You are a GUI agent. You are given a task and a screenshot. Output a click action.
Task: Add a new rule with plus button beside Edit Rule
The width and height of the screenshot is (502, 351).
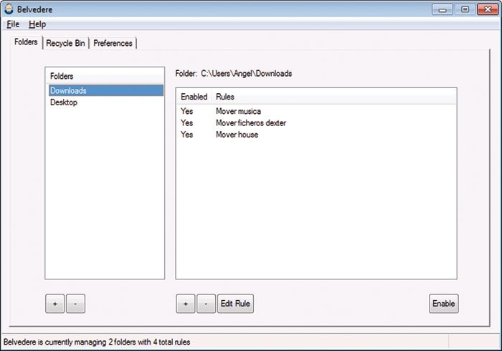coord(185,304)
